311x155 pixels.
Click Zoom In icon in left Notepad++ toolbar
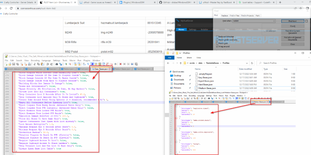click(x=66, y=64)
